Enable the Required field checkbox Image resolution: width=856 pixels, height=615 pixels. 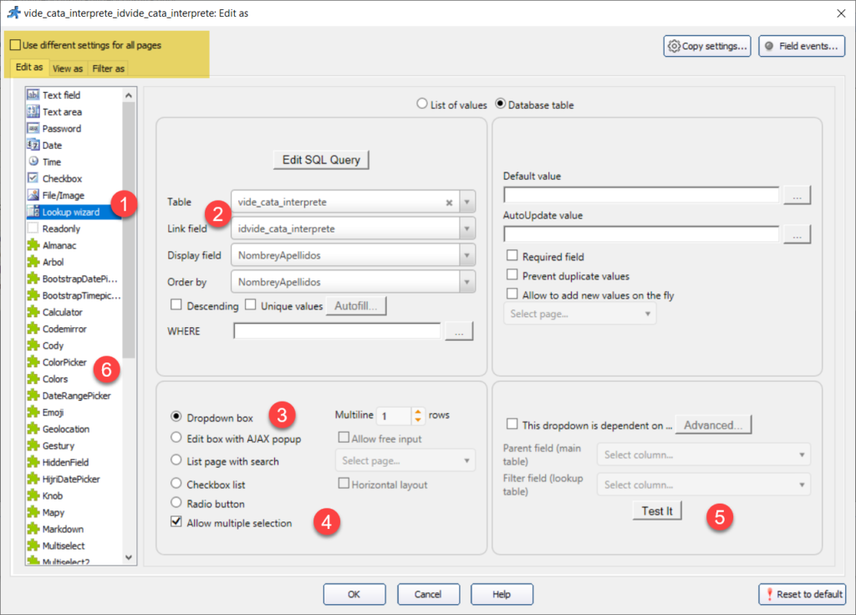coord(512,257)
